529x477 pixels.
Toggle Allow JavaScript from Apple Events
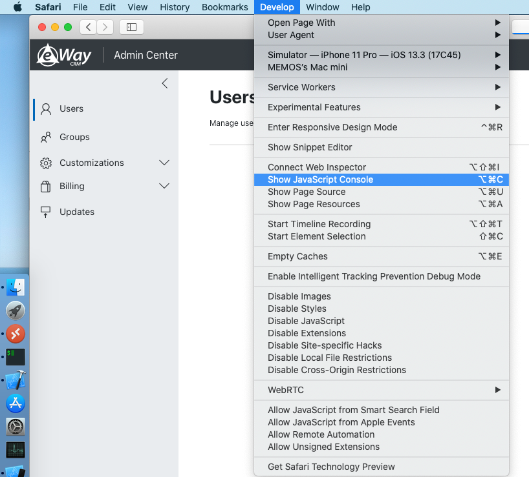coord(382,422)
